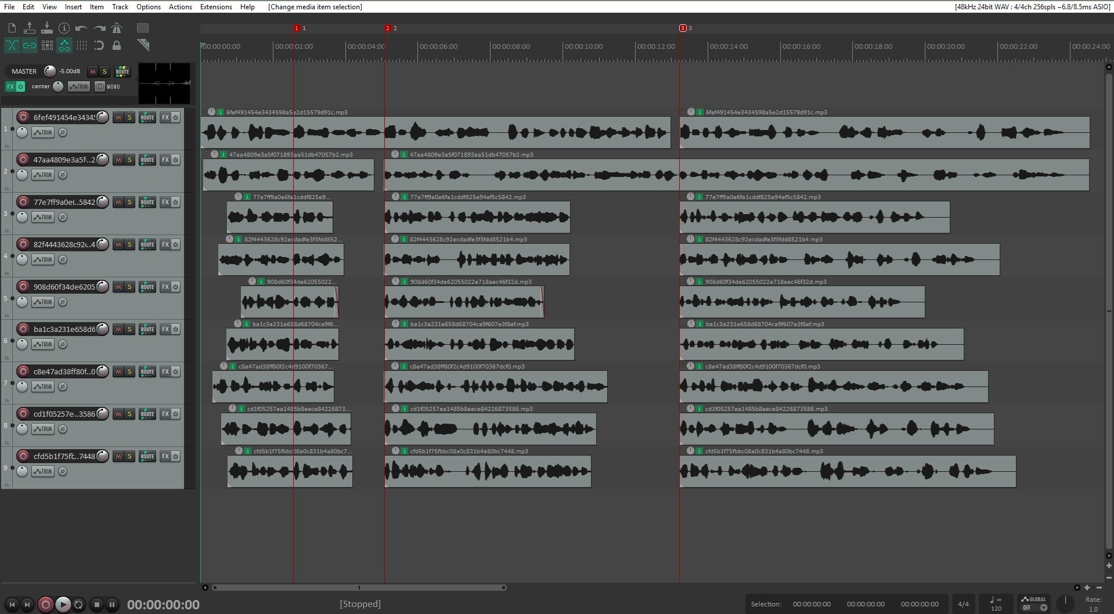Click the master ROUTE button
This screenshot has width=1114, height=614.
click(x=122, y=71)
